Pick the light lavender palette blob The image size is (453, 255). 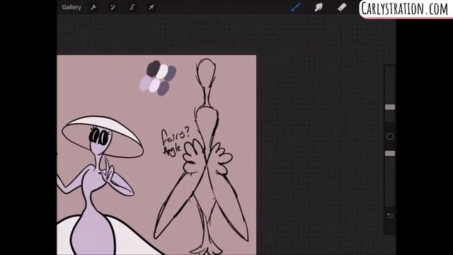(x=145, y=84)
